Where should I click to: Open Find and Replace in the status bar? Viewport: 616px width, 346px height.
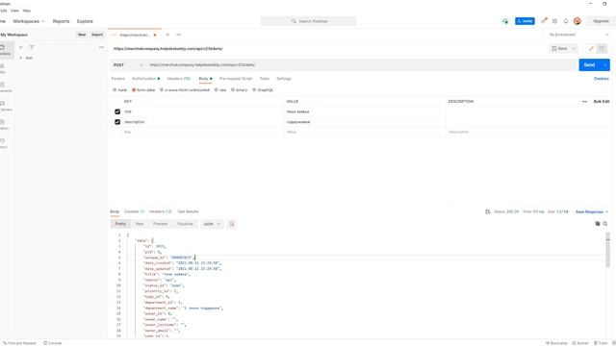[19, 343]
